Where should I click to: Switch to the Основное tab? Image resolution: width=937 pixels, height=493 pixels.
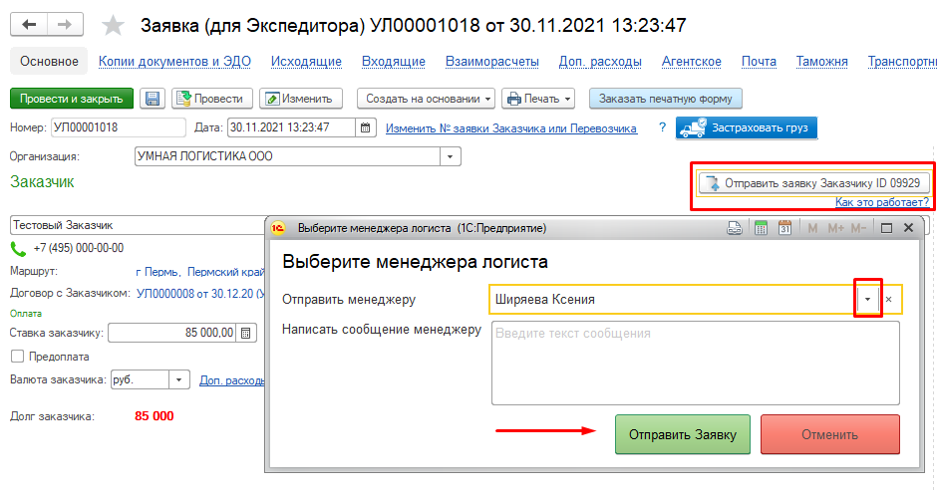(49, 62)
